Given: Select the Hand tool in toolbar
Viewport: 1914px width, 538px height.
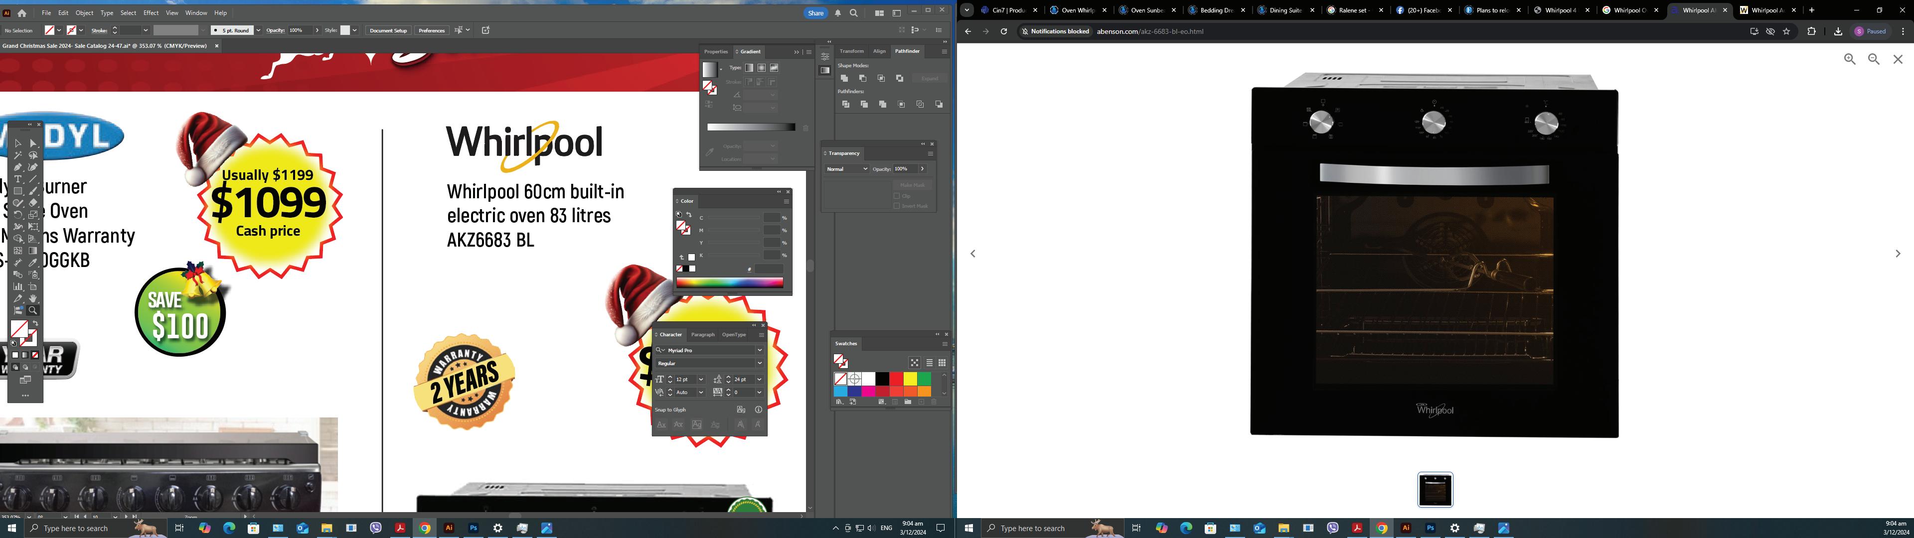Looking at the screenshot, I should [x=33, y=299].
